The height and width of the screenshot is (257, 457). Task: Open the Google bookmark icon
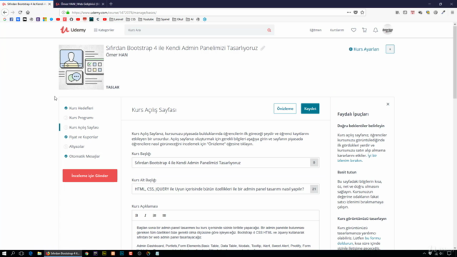[x=5, y=19]
